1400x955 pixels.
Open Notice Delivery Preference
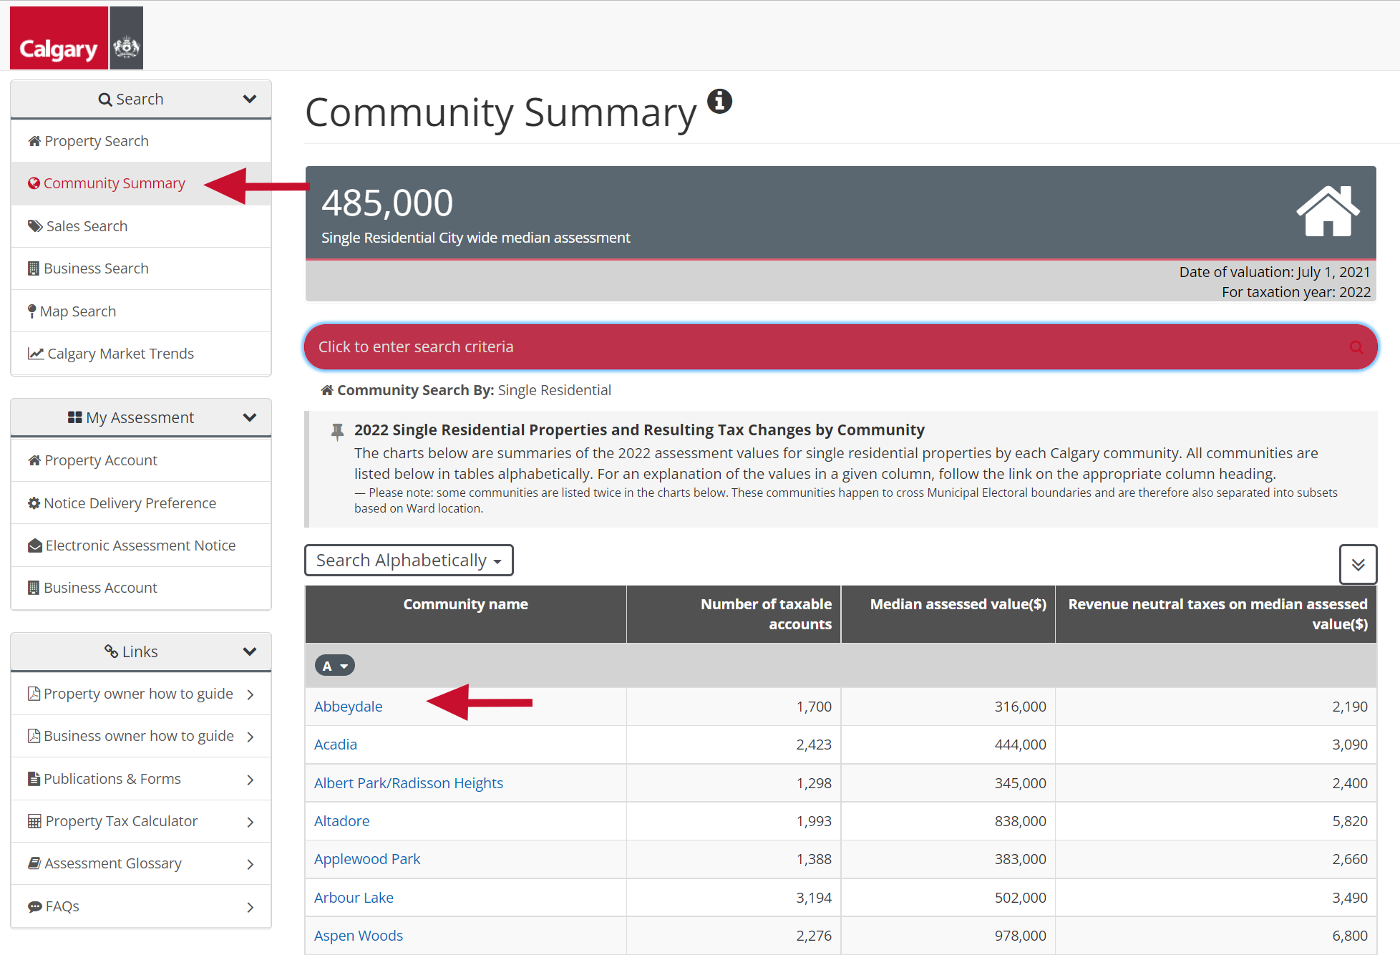141,503
